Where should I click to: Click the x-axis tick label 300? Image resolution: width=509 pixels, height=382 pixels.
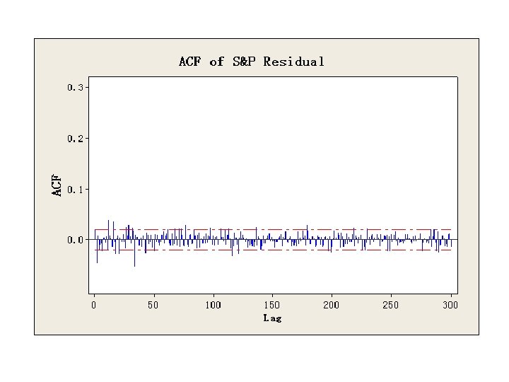[450, 305]
